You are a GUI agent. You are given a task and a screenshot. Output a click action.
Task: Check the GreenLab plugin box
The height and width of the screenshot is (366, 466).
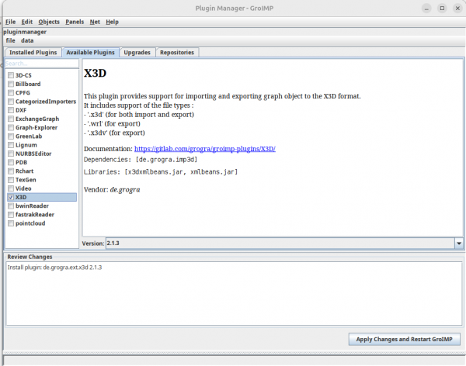click(10, 136)
